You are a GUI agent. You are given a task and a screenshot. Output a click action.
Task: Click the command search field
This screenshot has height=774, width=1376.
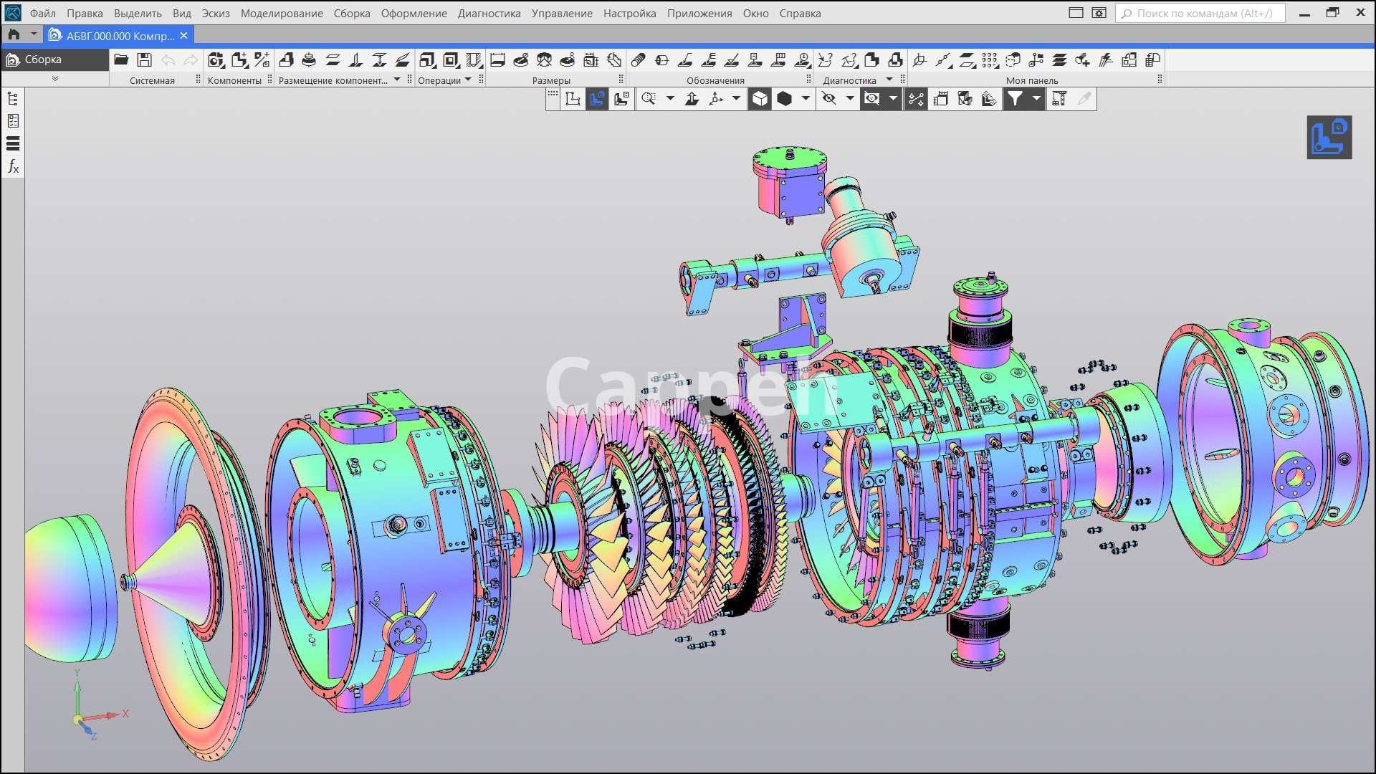[1200, 13]
